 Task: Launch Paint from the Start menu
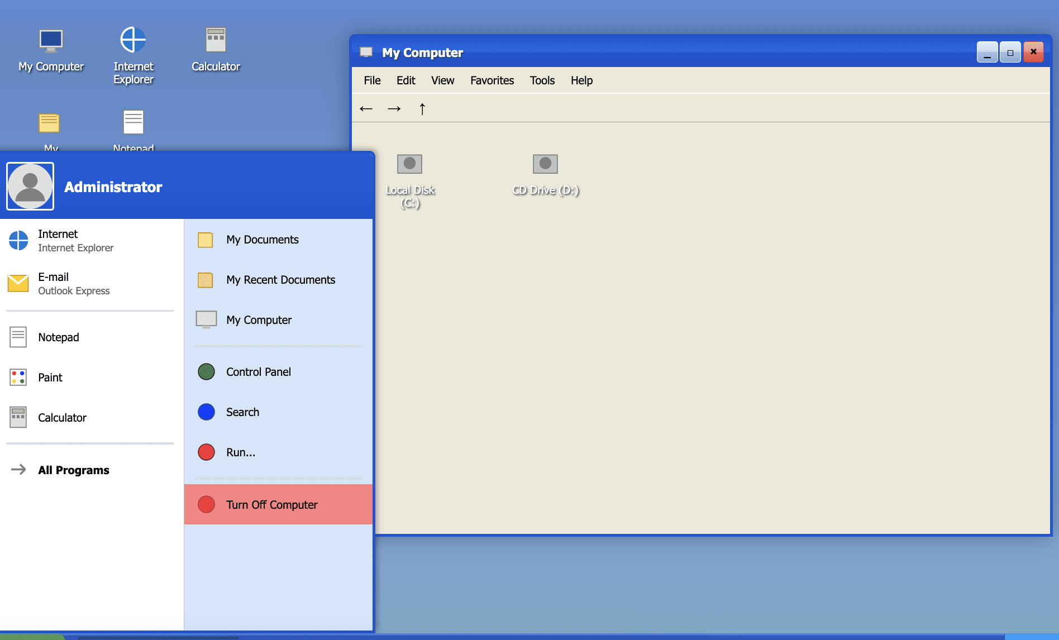pos(50,377)
